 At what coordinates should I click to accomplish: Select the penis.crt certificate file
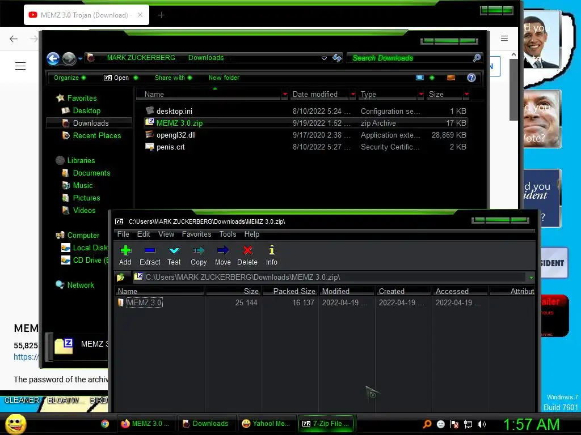(306, 147)
